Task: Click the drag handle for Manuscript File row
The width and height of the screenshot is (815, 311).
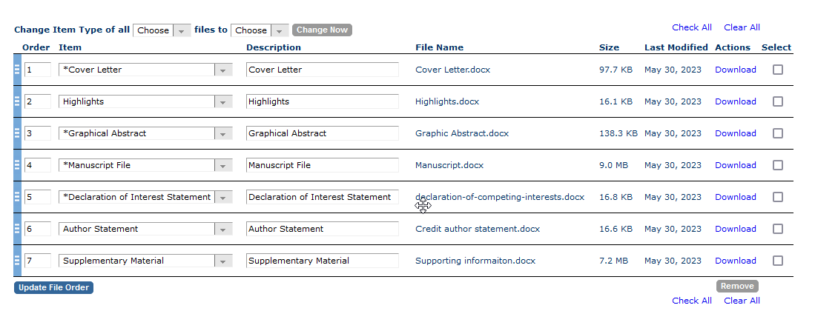Action: [17, 165]
